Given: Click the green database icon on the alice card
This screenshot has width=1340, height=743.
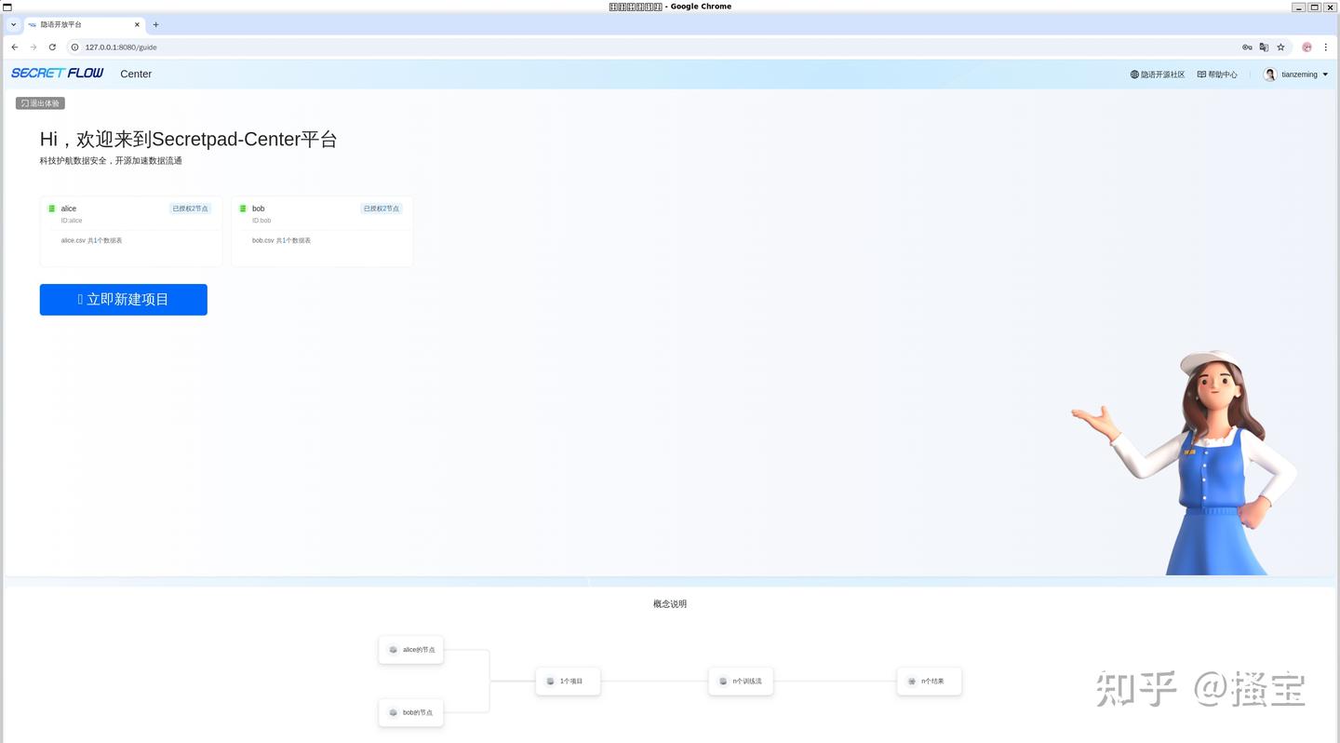Looking at the screenshot, I should 53,208.
